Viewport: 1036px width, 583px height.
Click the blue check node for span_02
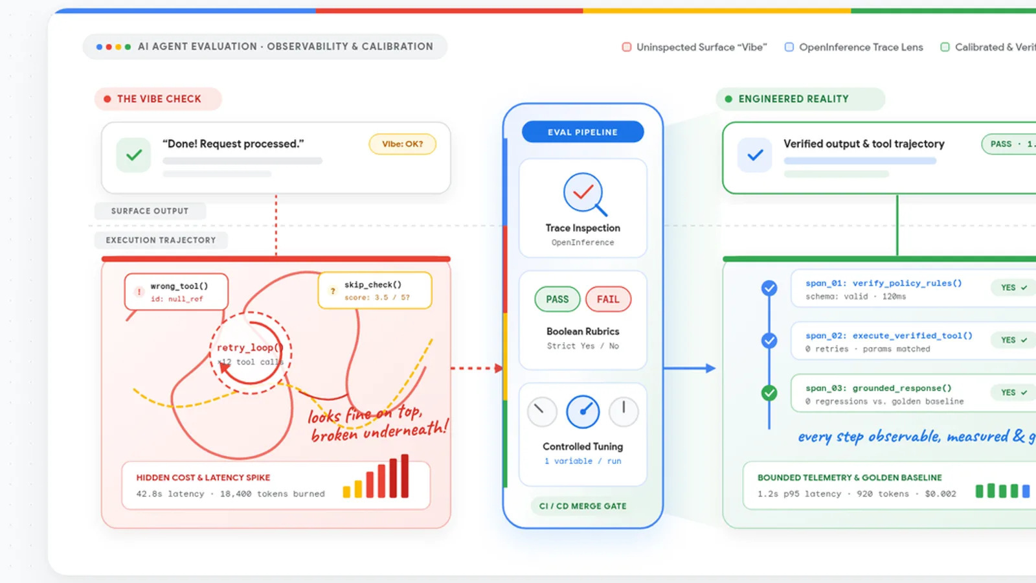point(769,340)
